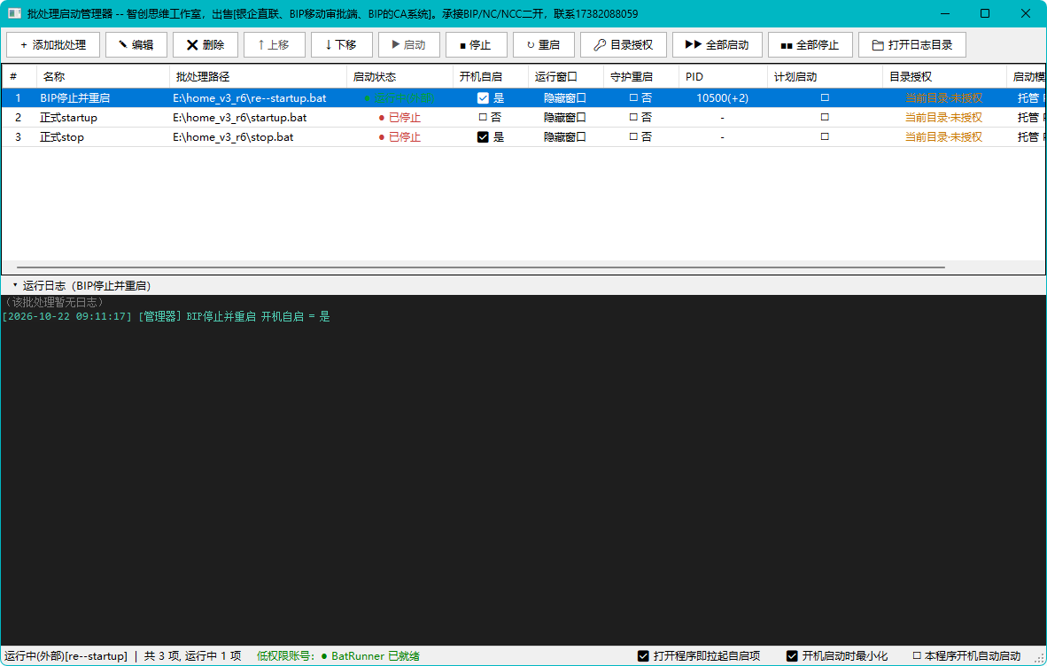Sort by the 批处理路径 column header
The width and height of the screenshot is (1047, 666).
(258, 77)
